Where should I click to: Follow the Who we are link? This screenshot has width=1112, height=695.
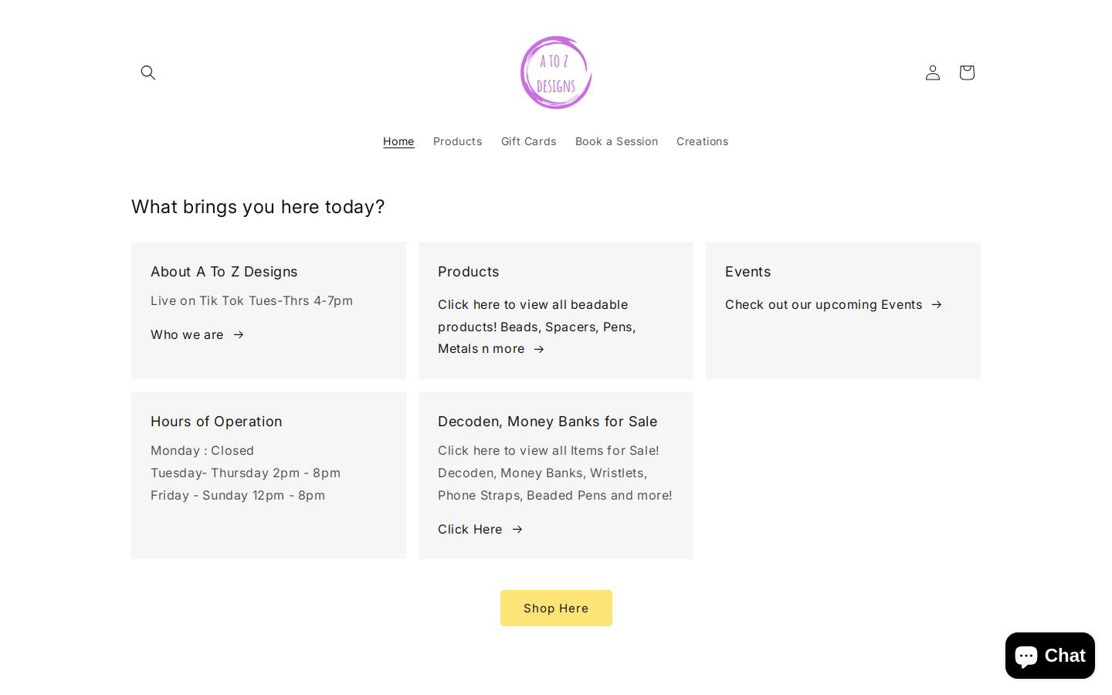pos(198,334)
